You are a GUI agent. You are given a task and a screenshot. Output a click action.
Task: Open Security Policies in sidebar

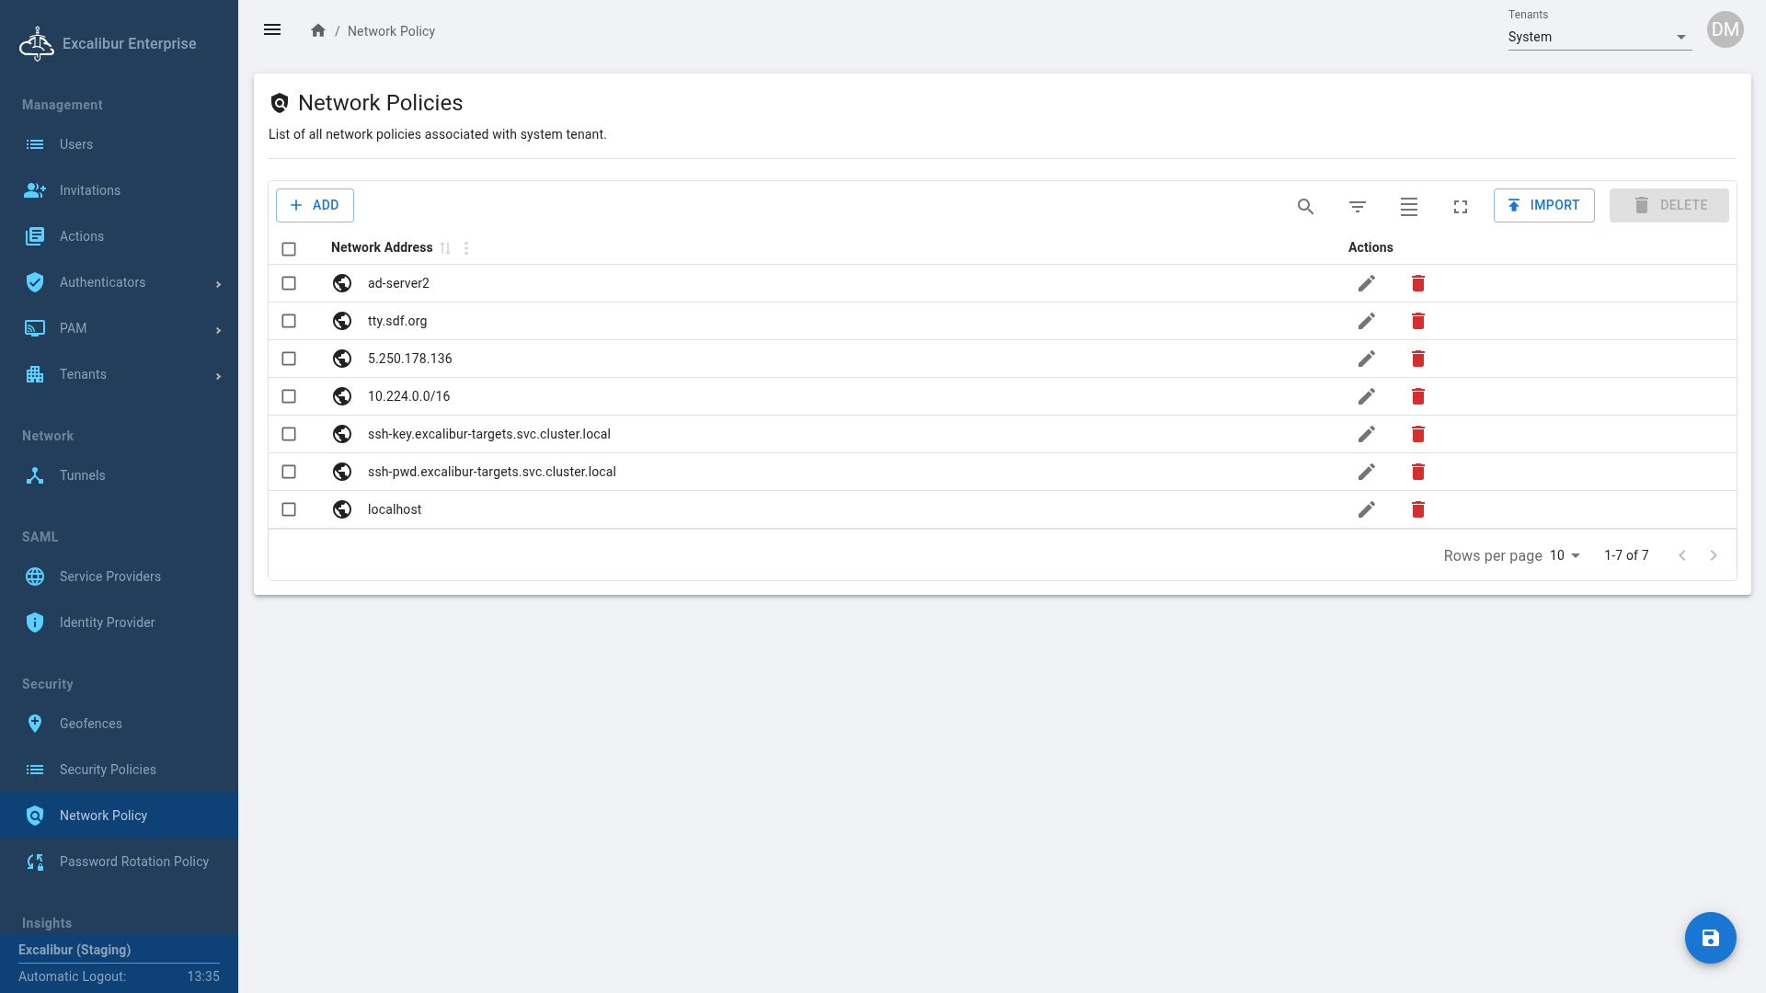coord(108,770)
